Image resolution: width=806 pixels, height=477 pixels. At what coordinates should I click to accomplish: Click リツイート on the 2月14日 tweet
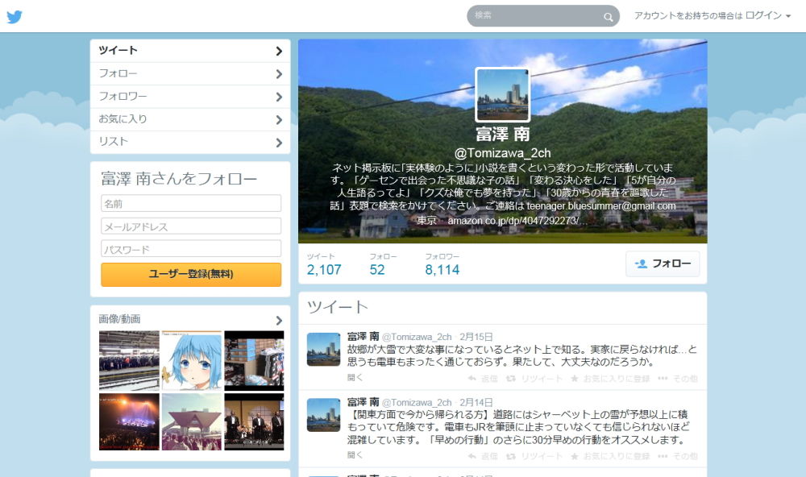(x=542, y=456)
